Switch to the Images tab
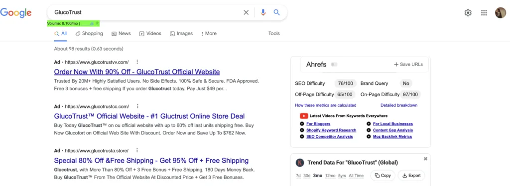 [181, 33]
